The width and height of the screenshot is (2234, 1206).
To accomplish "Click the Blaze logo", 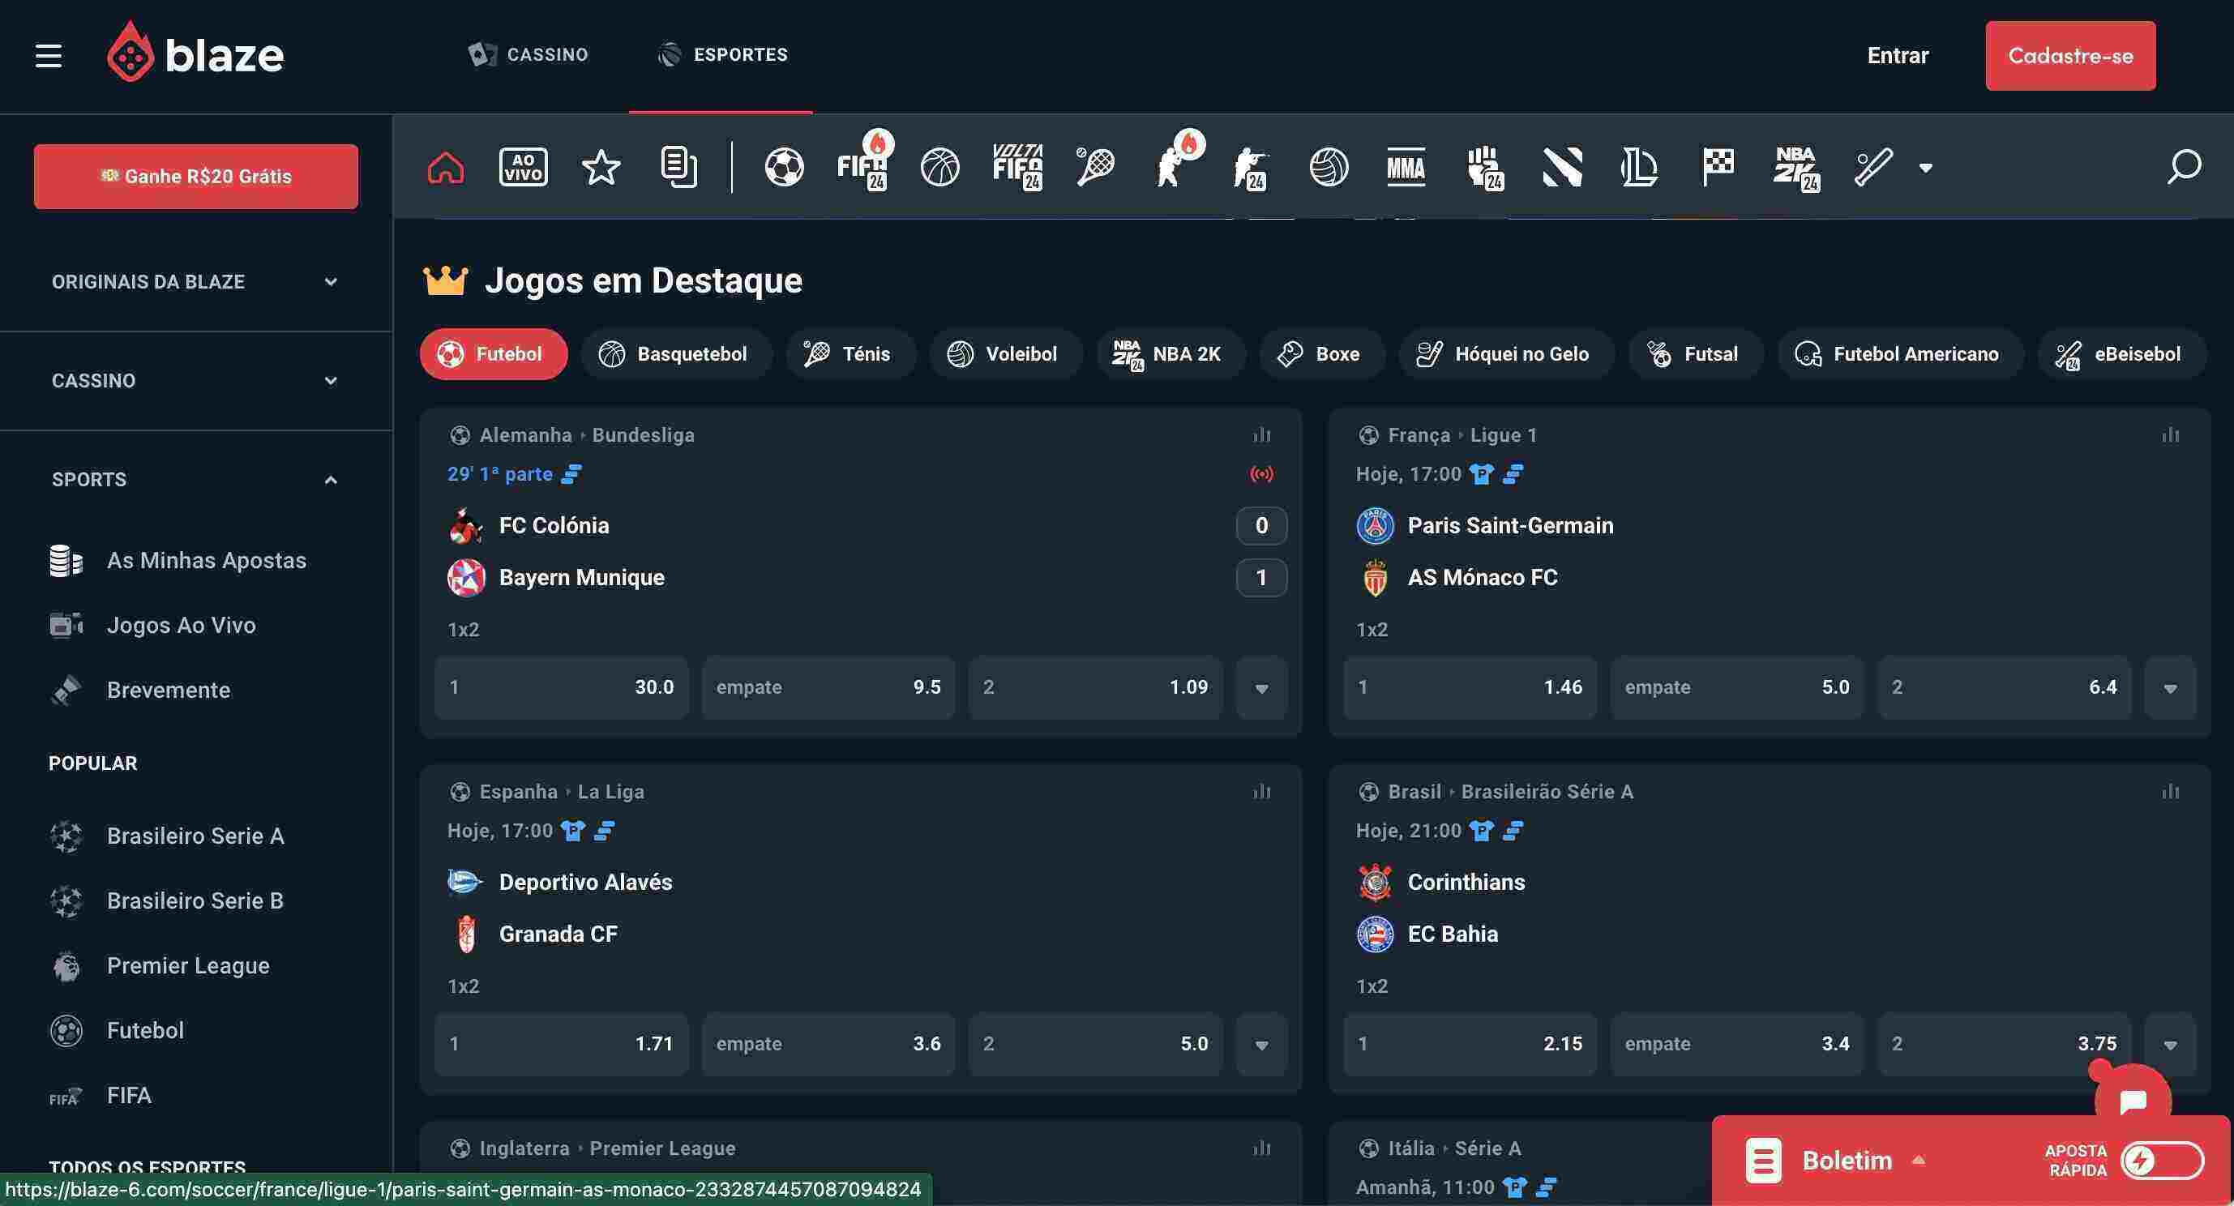I will [195, 53].
